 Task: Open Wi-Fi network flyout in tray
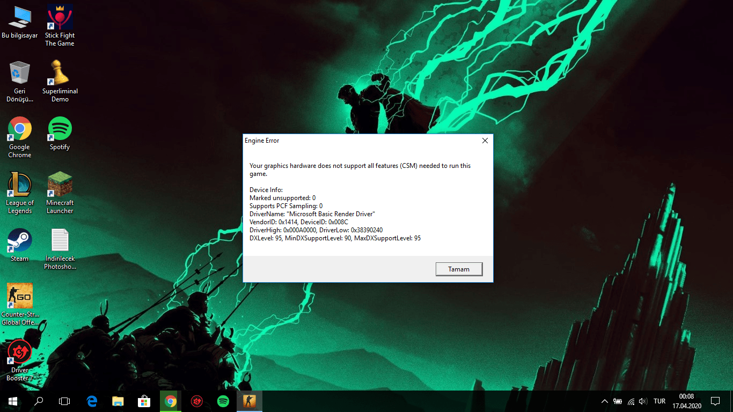tap(631, 401)
